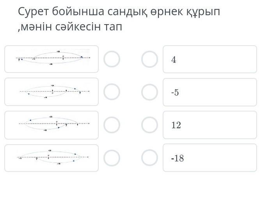Screen dimensions: 261x198
Task: Mark the radio circle left of answer 12
Action: coord(150,125)
